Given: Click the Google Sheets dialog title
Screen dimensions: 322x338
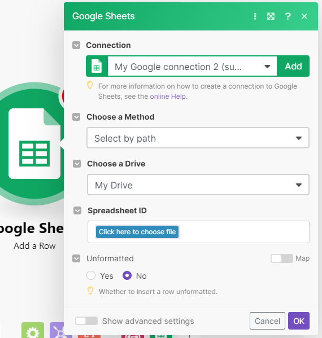Looking at the screenshot, I should tap(103, 16).
